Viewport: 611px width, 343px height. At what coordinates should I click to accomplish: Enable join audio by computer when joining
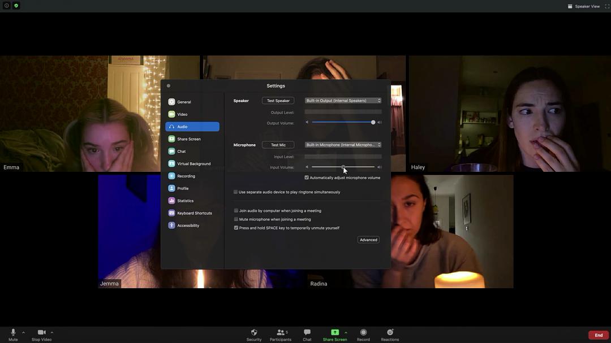coord(236,211)
